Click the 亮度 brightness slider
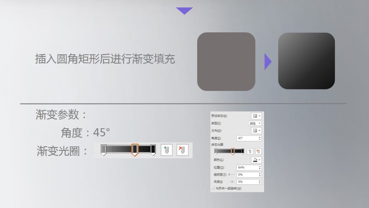 (x=232, y=181)
